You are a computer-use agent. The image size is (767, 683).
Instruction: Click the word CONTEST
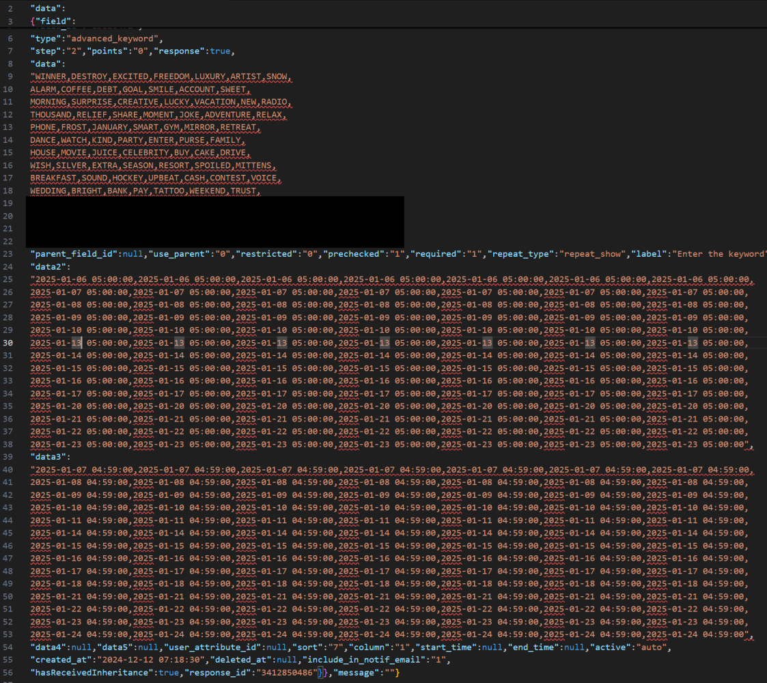(x=228, y=178)
